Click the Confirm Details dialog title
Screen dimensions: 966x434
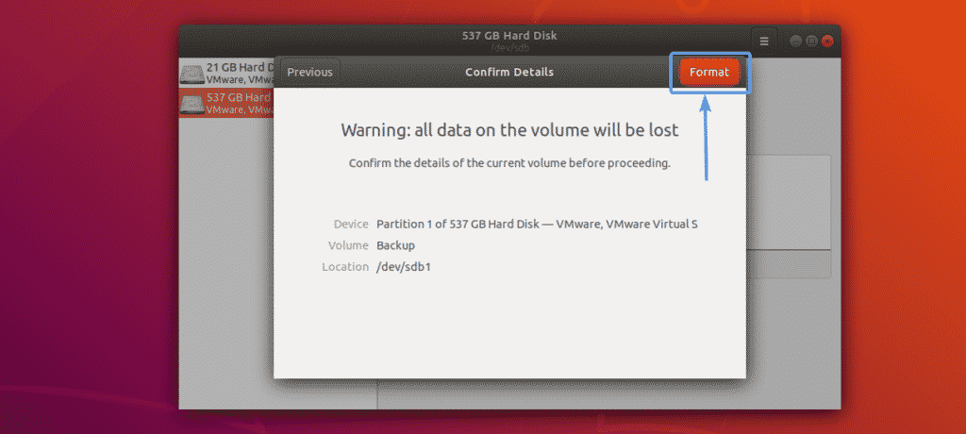point(509,72)
